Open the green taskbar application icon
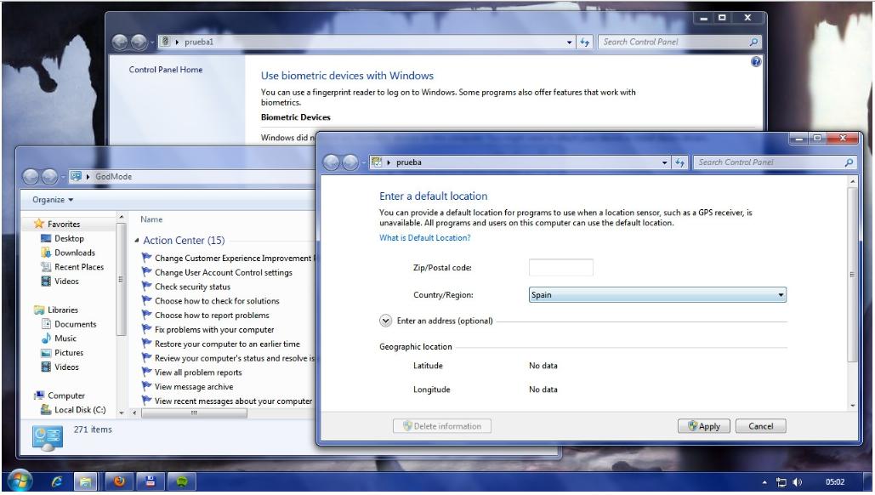 click(181, 481)
